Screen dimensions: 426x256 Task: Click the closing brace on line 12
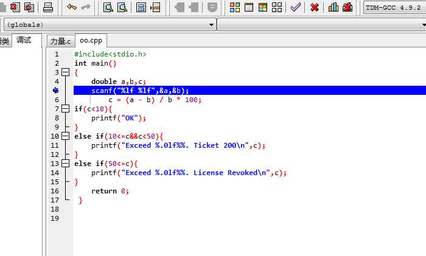pyautogui.click(x=76, y=154)
